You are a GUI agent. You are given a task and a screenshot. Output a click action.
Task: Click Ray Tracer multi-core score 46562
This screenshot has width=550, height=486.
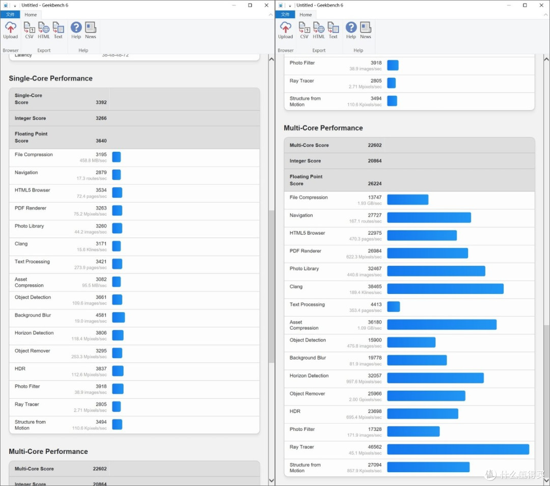[375, 447]
